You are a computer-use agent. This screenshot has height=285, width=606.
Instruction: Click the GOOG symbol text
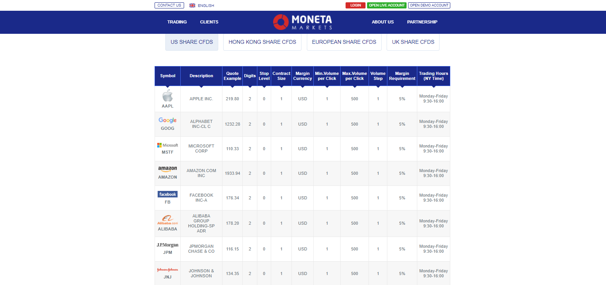click(168, 128)
